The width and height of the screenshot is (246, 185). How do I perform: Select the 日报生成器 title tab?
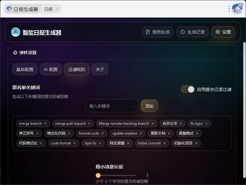coord(23,9)
